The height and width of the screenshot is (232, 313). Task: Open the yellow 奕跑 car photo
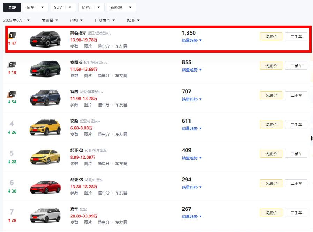coord(45,127)
